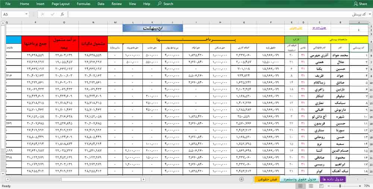Screen dimensions: 373x189
Task: Click the zoom out minus button
Action: [x=329, y=186]
